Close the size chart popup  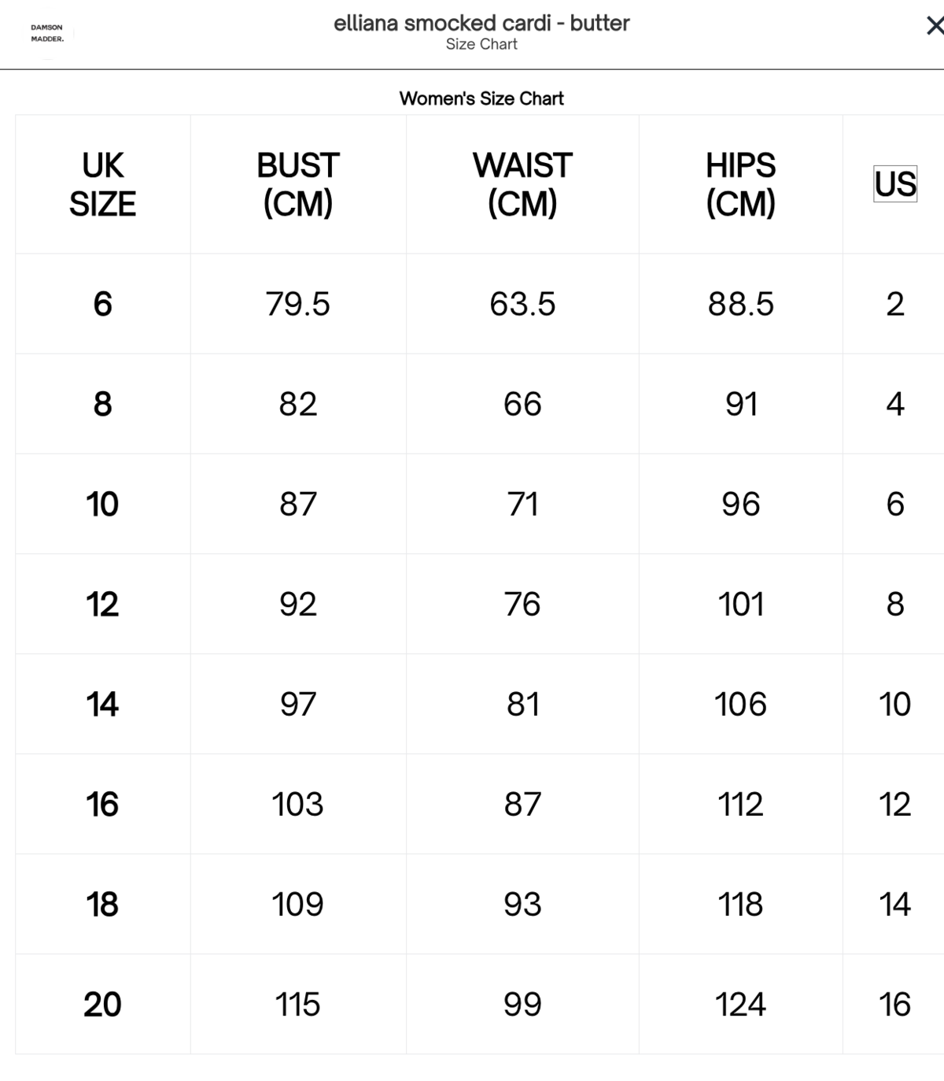(x=934, y=26)
